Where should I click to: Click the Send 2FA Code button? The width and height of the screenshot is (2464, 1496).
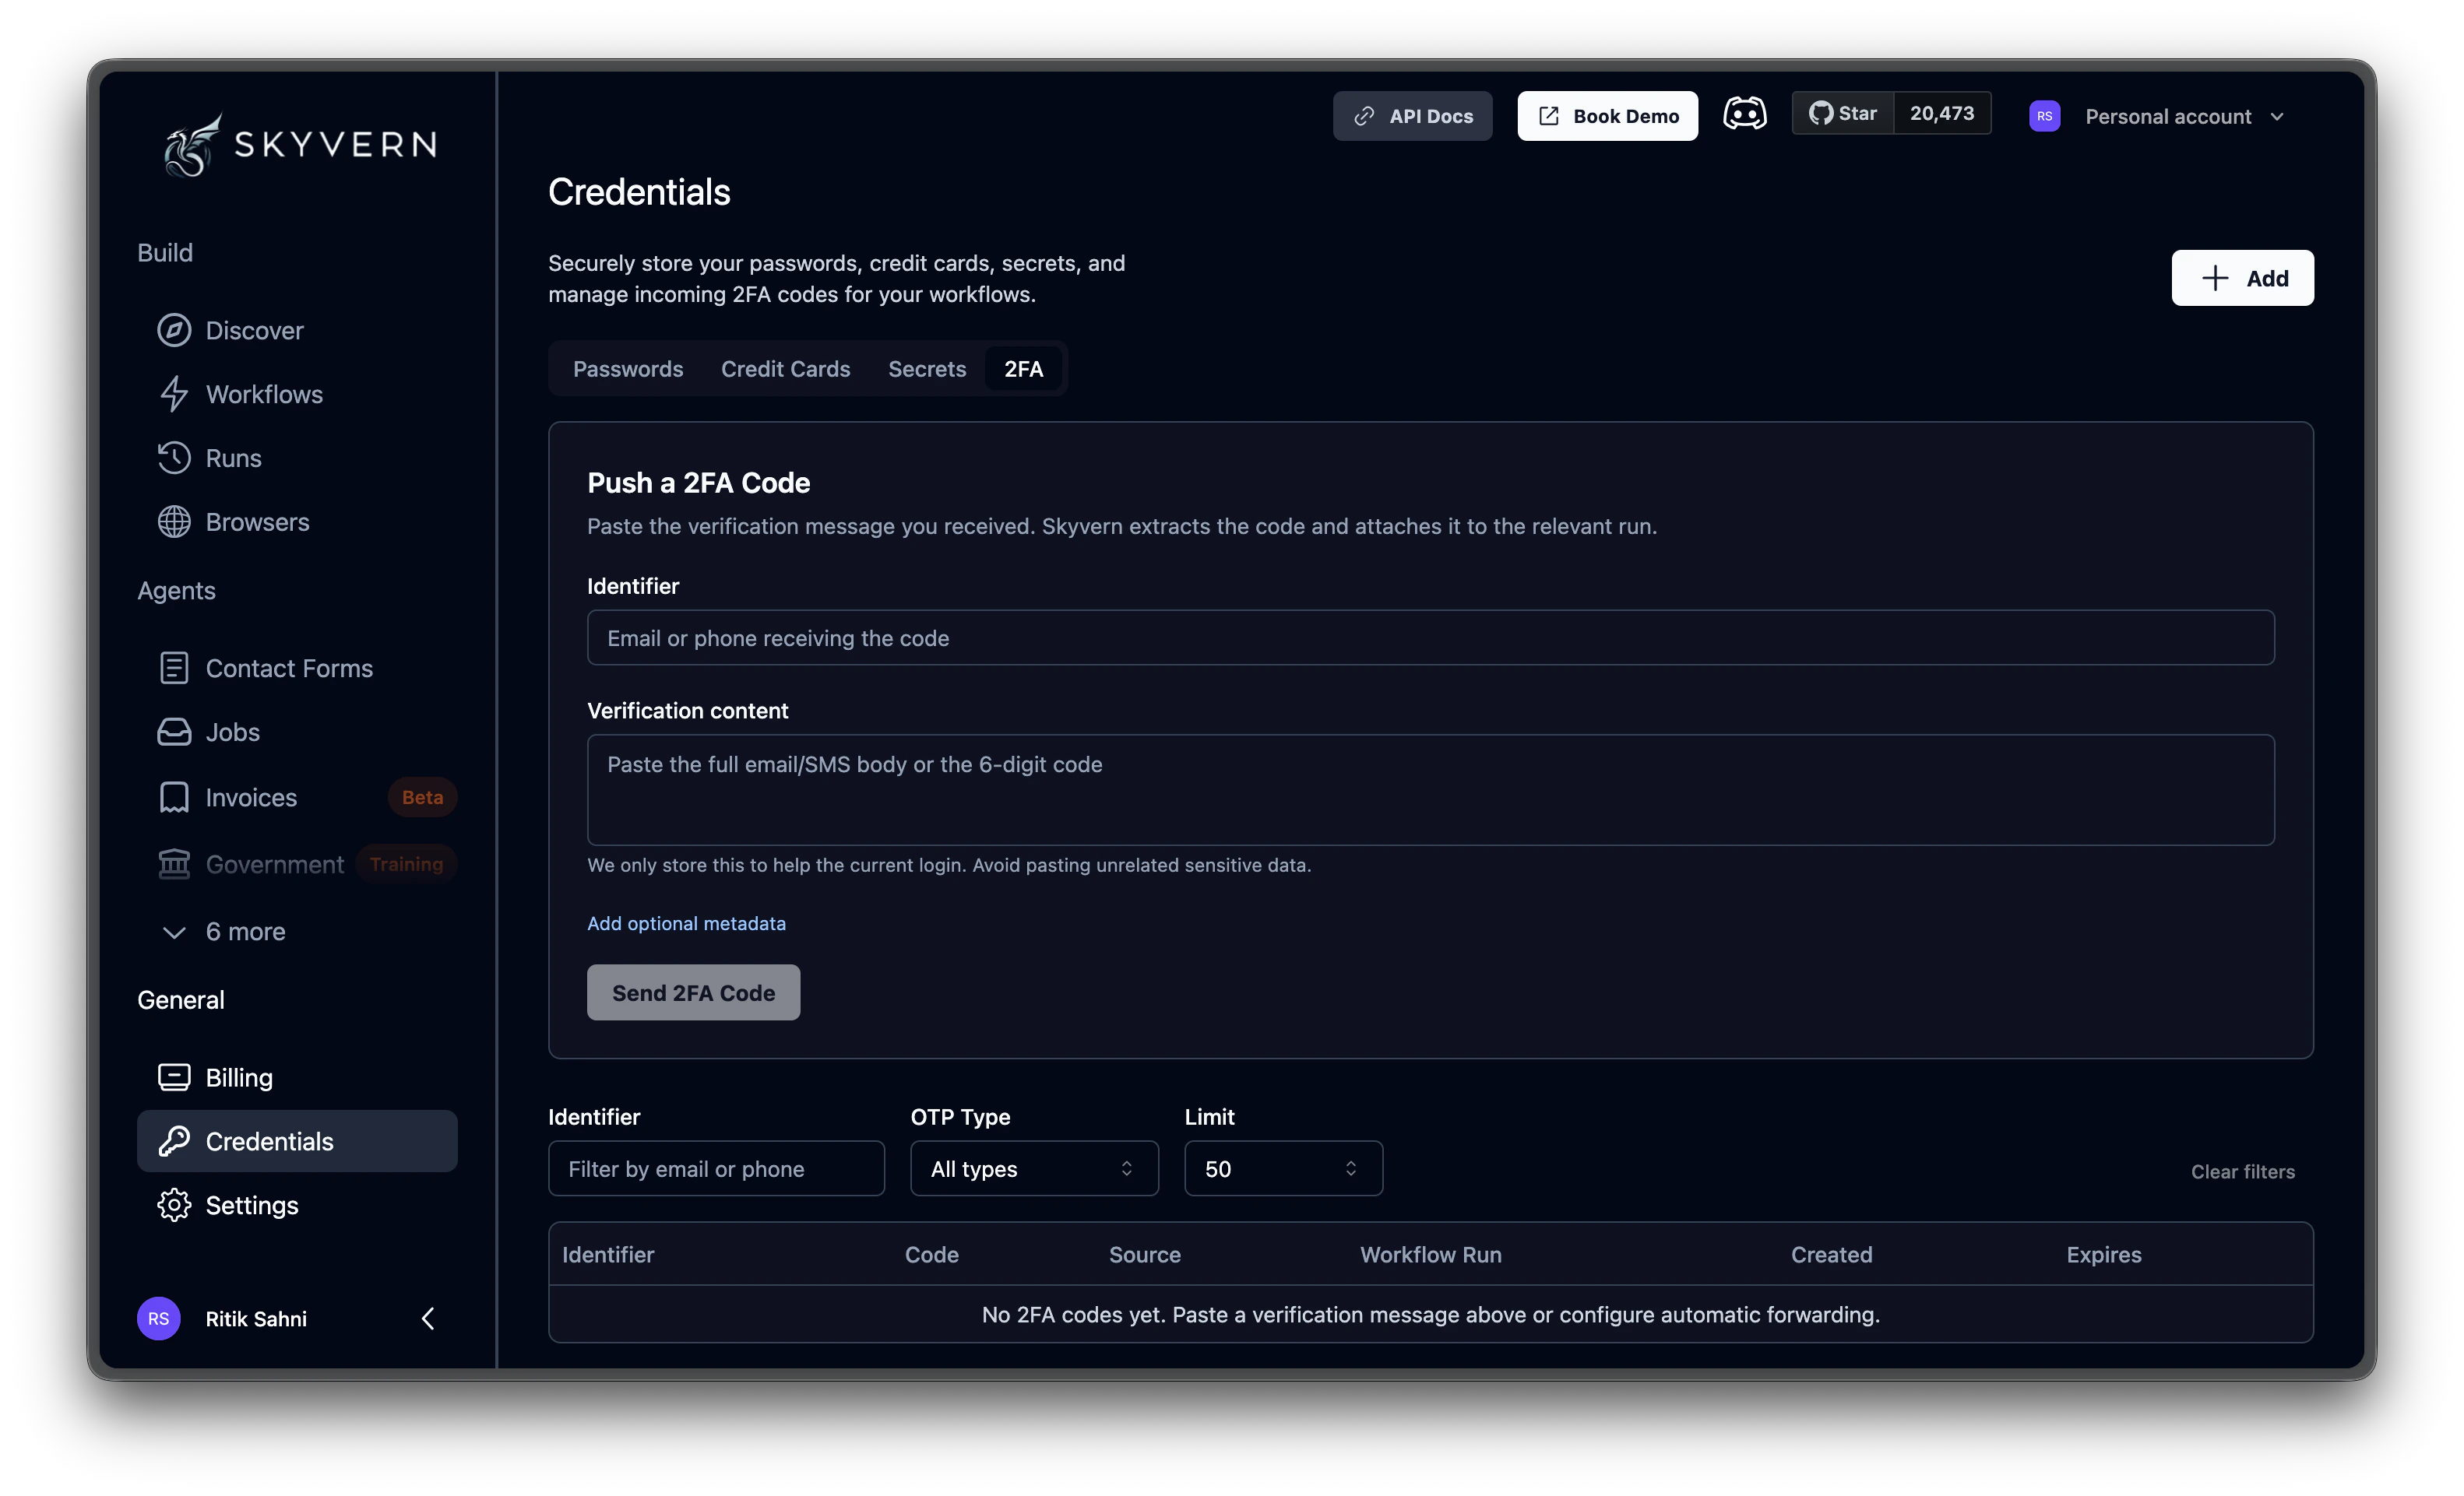coord(693,992)
